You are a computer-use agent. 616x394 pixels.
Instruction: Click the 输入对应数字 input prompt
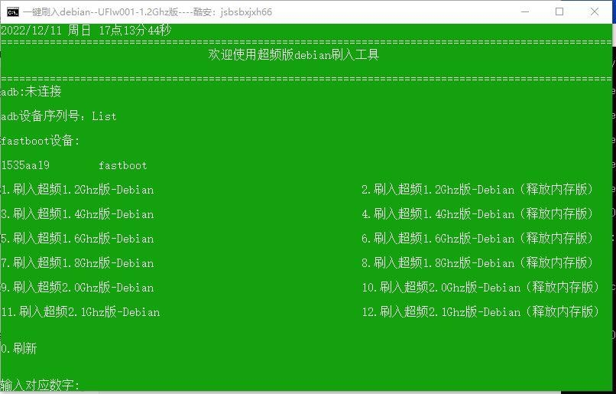(40, 385)
